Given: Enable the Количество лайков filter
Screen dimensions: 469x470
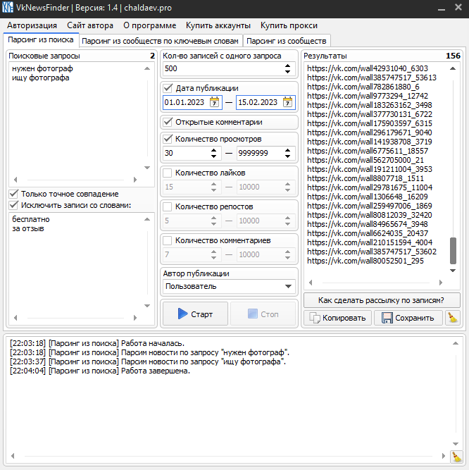Looking at the screenshot, I should (168, 173).
